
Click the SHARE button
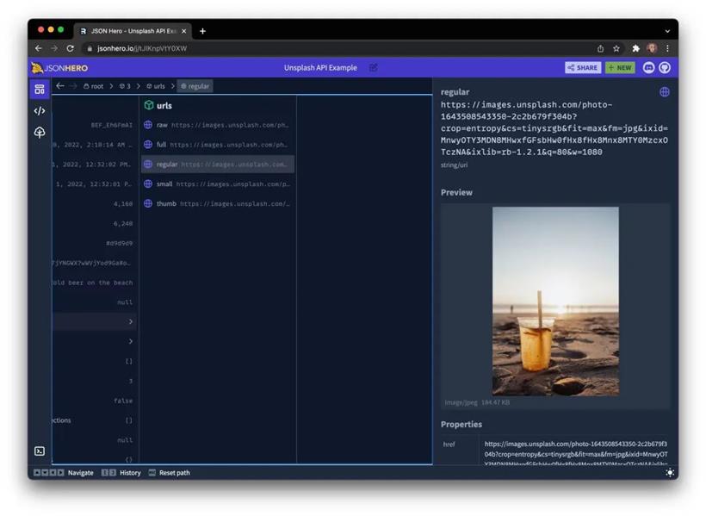pos(583,67)
